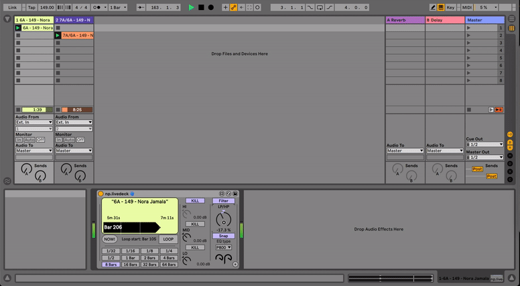The height and width of the screenshot is (286, 520).
Task: Toggle the orange Automation Arm button
Action: coord(233,7)
